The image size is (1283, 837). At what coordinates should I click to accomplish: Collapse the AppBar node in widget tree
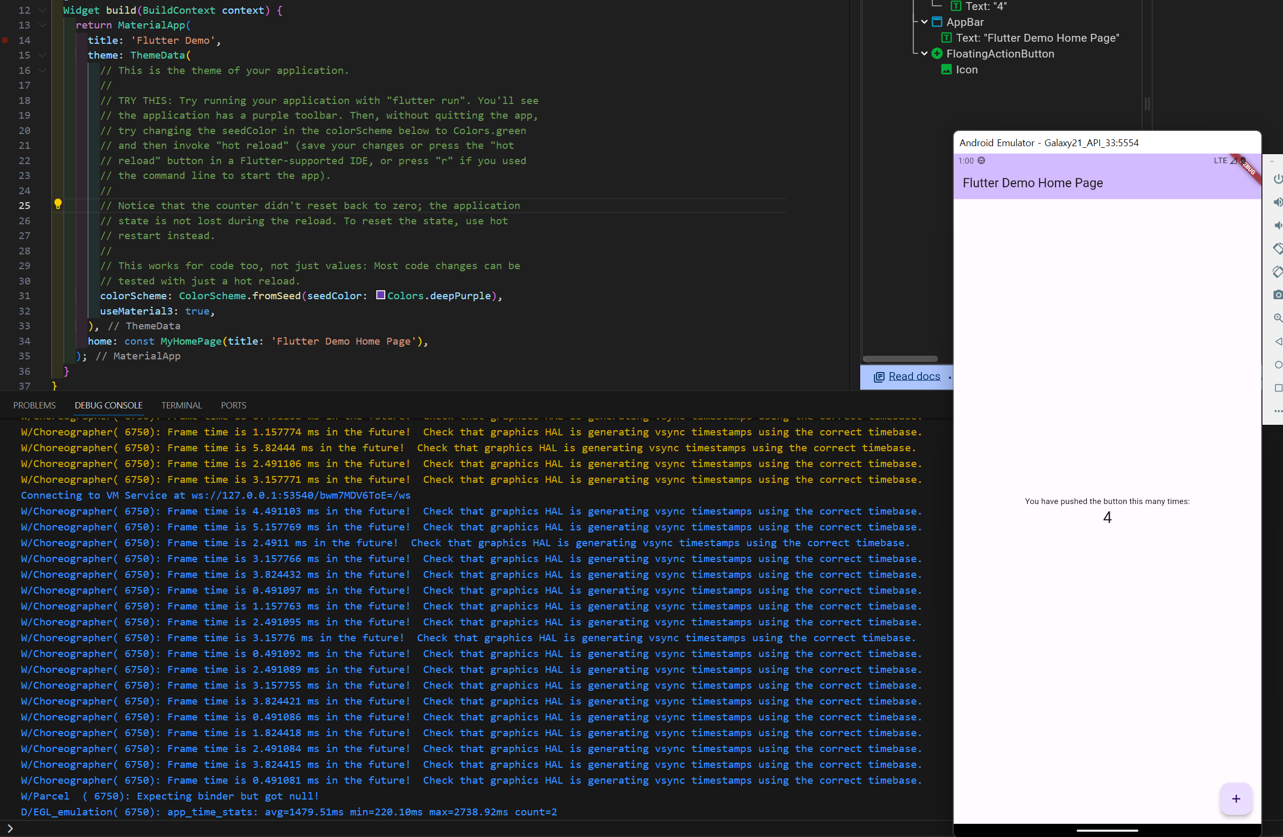924,22
